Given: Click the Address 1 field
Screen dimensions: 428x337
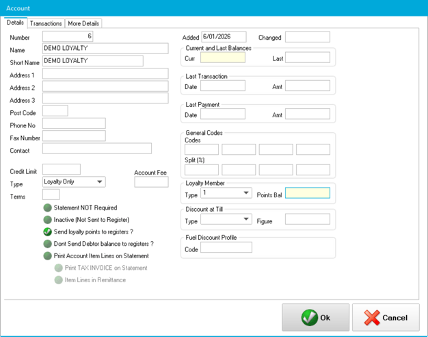Looking at the screenshot, I should pos(105,73).
